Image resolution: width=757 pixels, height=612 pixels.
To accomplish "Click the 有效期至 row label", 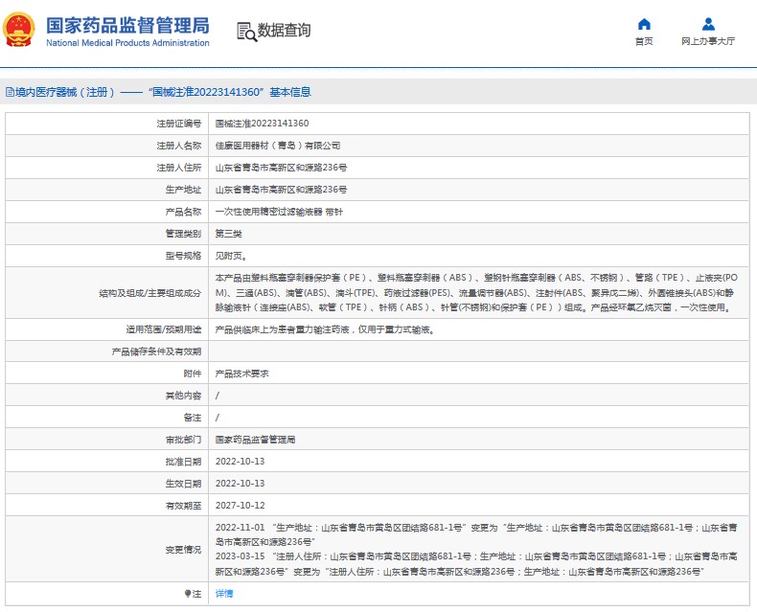I will [x=183, y=506].
